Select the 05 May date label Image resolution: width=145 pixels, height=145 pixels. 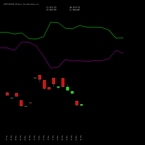[16, 138]
